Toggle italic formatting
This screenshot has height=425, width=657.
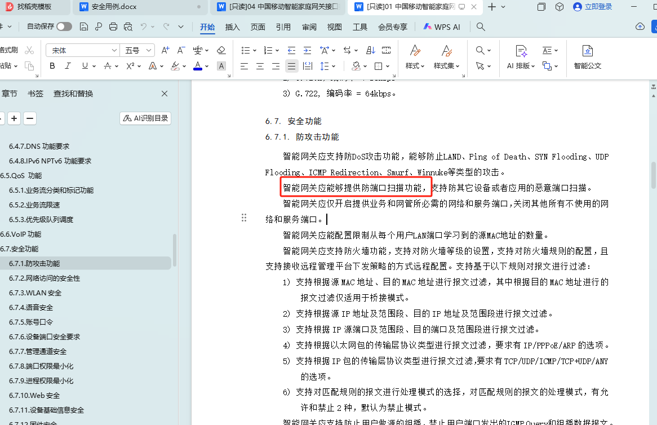pyautogui.click(x=68, y=66)
